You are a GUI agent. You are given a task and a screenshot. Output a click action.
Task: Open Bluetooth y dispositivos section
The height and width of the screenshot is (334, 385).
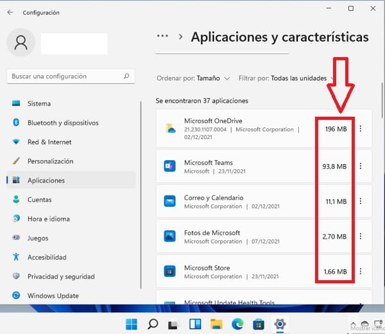[71, 122]
